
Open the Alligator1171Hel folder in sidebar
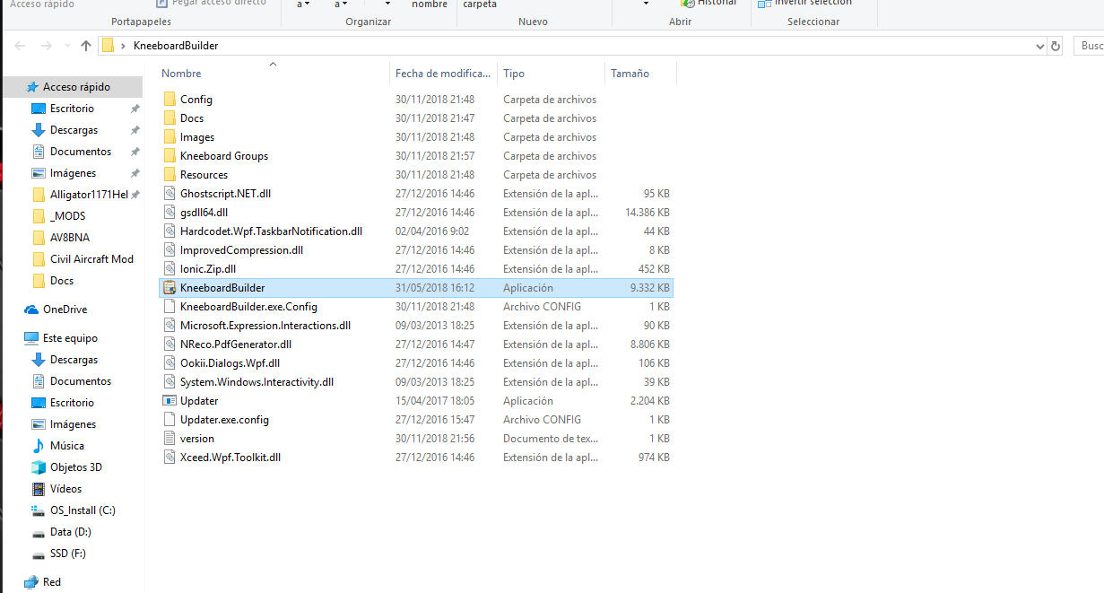click(x=89, y=195)
